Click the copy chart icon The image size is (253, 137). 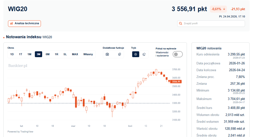(120, 54)
